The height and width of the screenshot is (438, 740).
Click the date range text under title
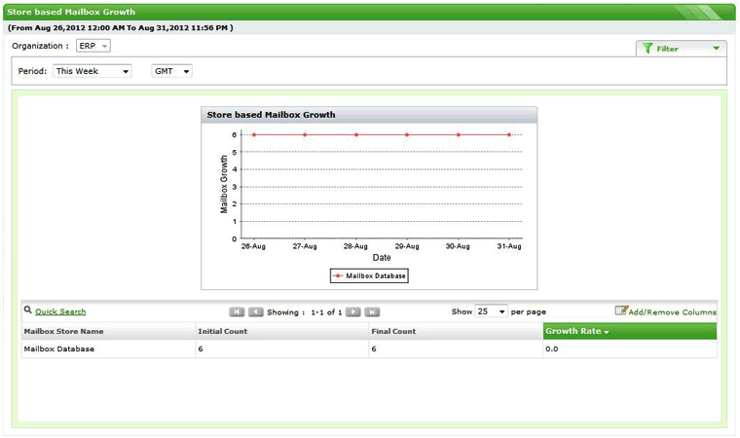[121, 28]
